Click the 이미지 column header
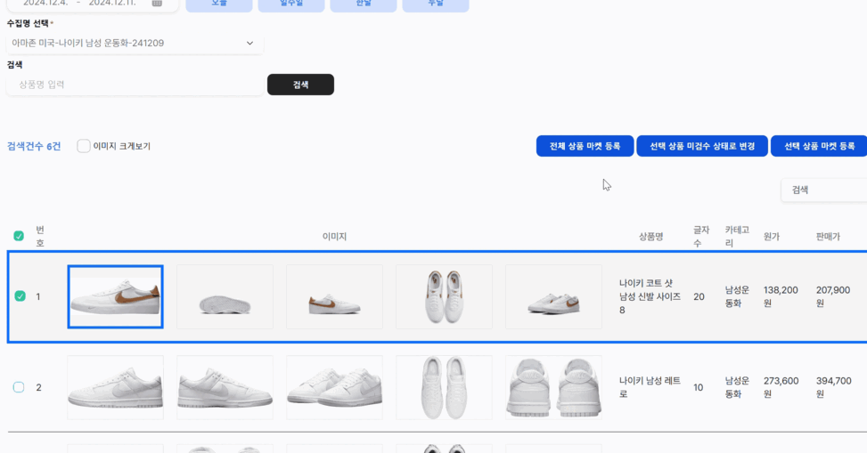 (334, 237)
